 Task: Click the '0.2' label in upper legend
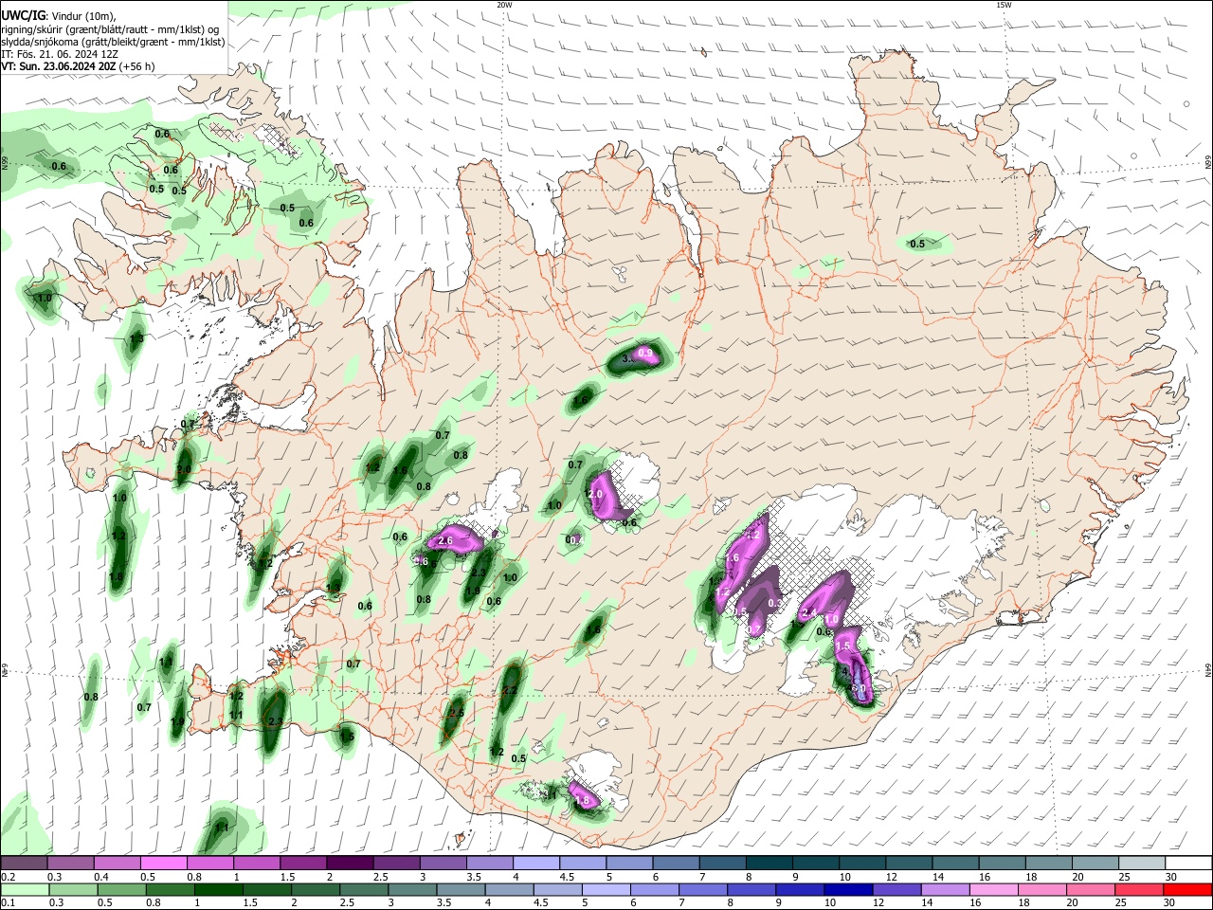[8, 877]
